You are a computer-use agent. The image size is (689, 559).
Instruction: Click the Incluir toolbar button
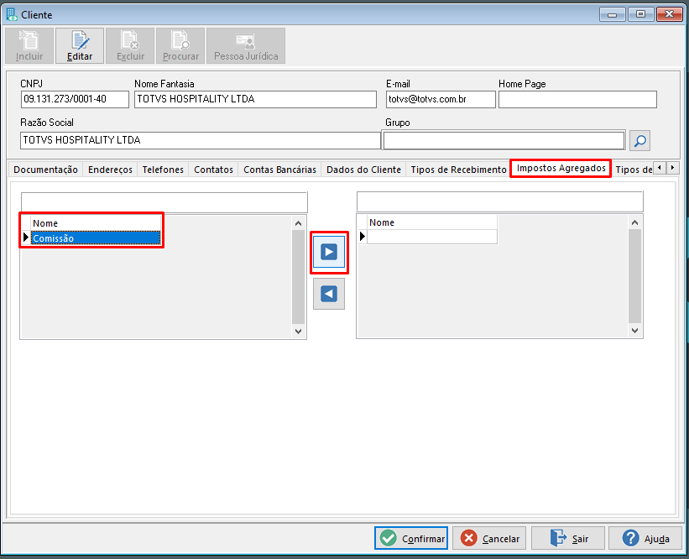(x=29, y=45)
